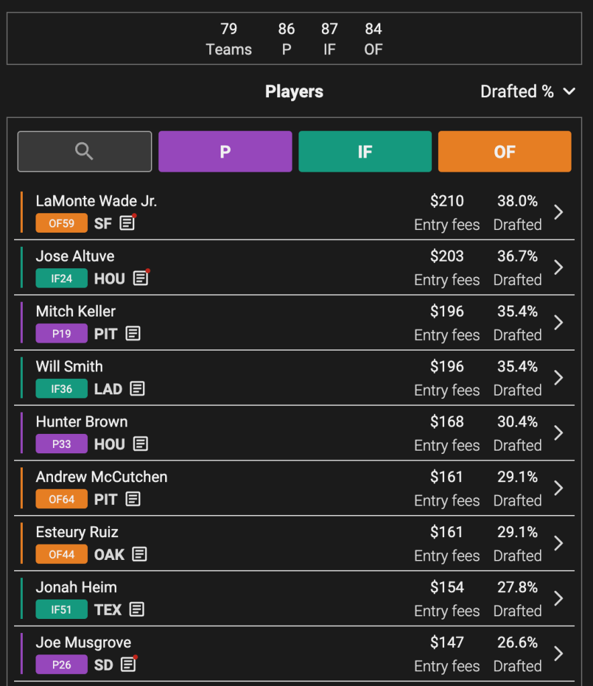Open Andrew McCutchen notes icon
The width and height of the screenshot is (593, 686).
point(133,499)
